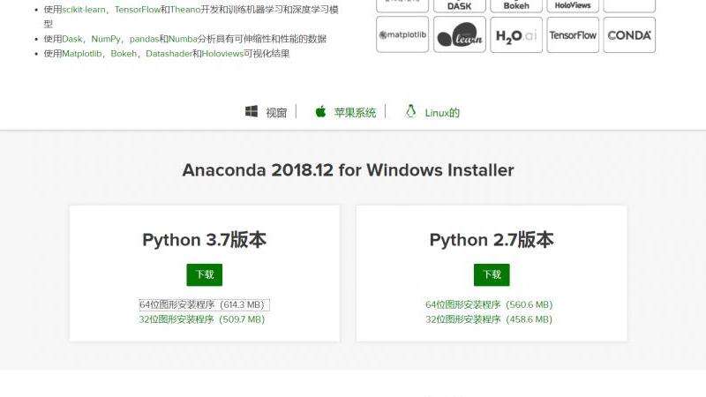Click the Apple logo icon
Screen dimensions: 706x397
click(320, 111)
